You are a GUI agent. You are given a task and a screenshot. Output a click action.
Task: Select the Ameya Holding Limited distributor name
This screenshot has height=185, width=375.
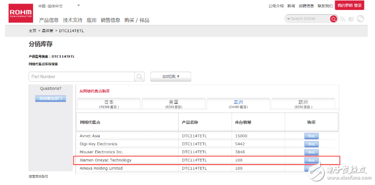101,168
